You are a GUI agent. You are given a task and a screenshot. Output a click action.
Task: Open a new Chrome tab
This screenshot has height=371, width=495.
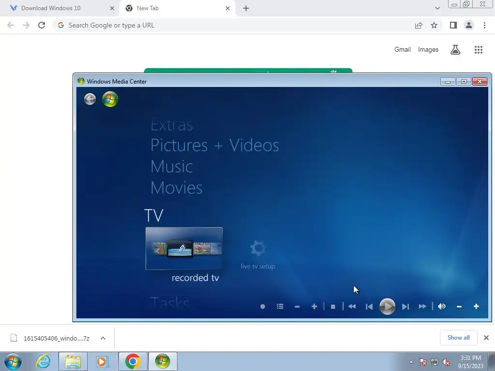(246, 8)
